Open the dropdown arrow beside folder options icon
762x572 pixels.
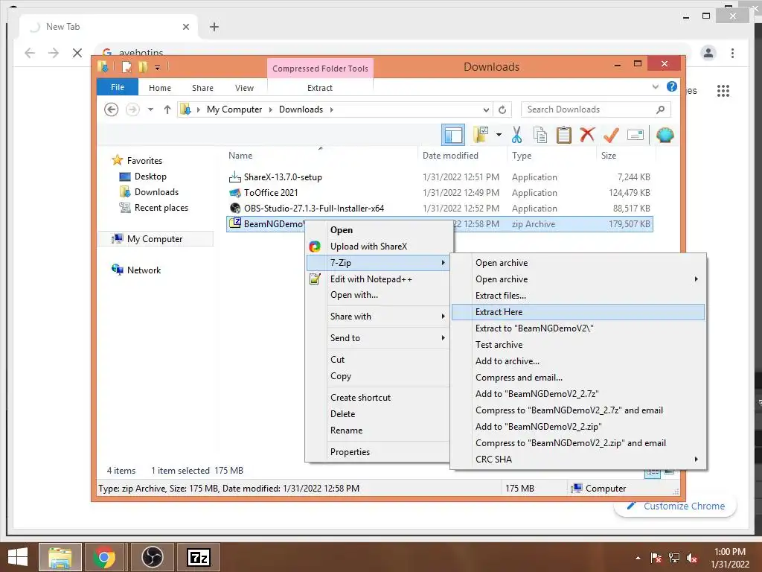pos(499,135)
